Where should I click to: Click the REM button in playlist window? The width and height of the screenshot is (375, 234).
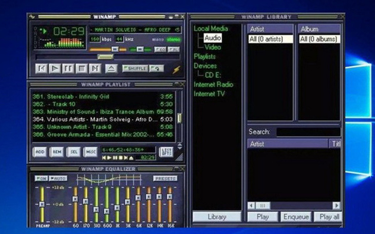[x=57, y=152]
